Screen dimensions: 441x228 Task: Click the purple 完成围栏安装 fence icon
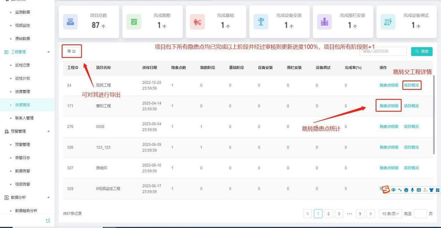[x=324, y=22]
